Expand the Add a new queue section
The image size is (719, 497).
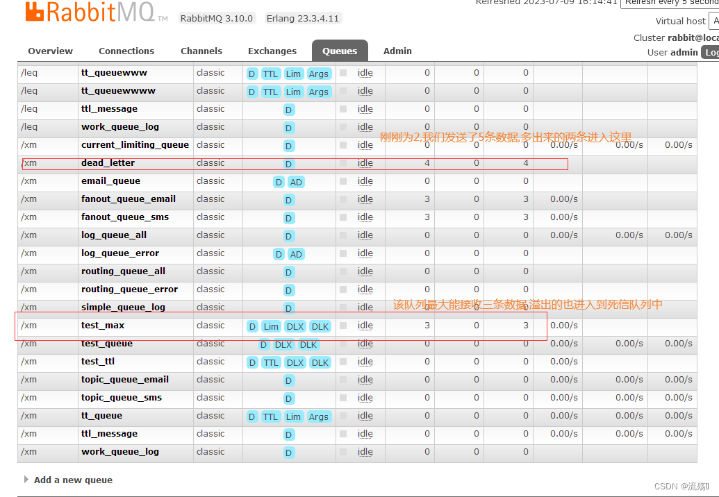(73, 480)
